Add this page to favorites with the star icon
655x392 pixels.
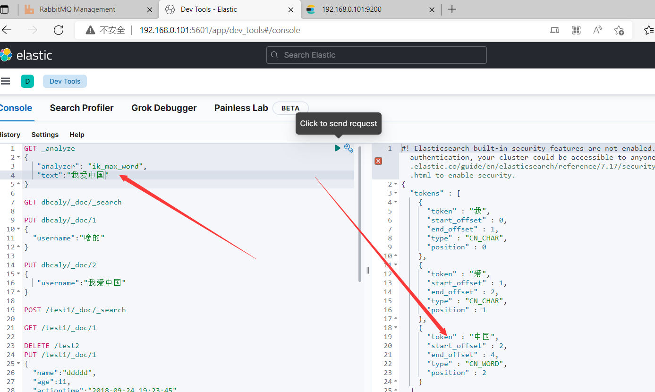click(619, 30)
